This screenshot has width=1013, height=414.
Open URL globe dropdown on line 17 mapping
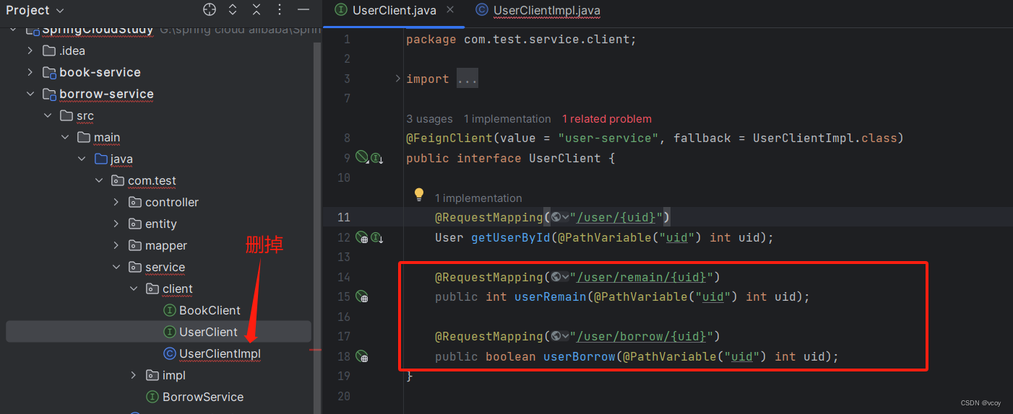[x=559, y=337]
